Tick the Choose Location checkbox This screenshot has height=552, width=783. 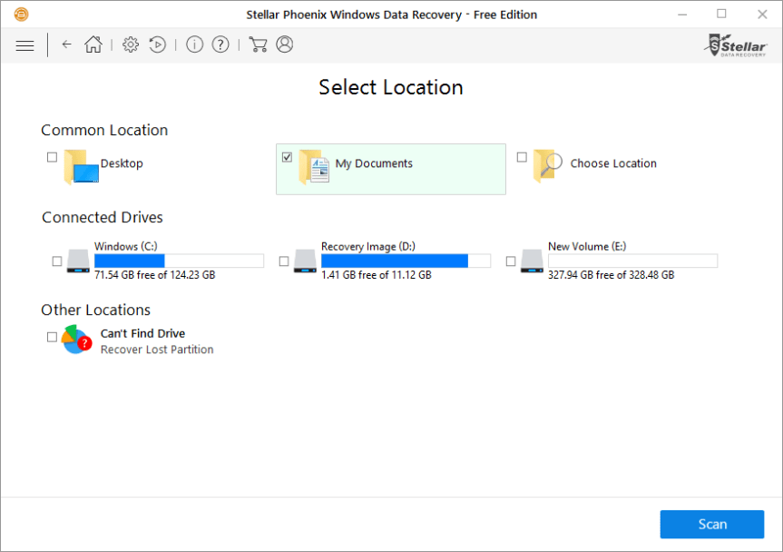tap(522, 157)
